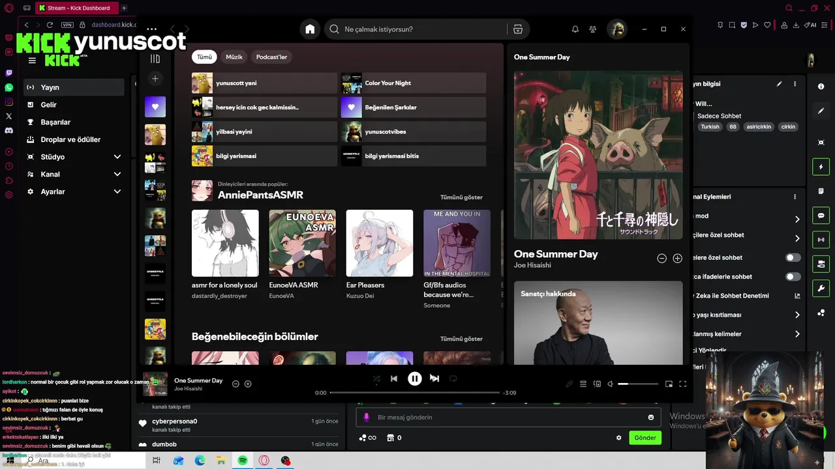Open the Spotify queue icon

[583, 384]
